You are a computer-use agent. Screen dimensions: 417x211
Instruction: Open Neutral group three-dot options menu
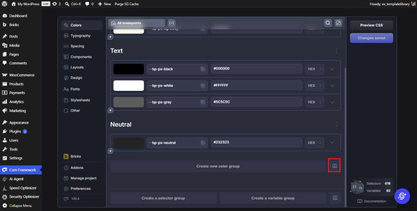tap(336, 124)
